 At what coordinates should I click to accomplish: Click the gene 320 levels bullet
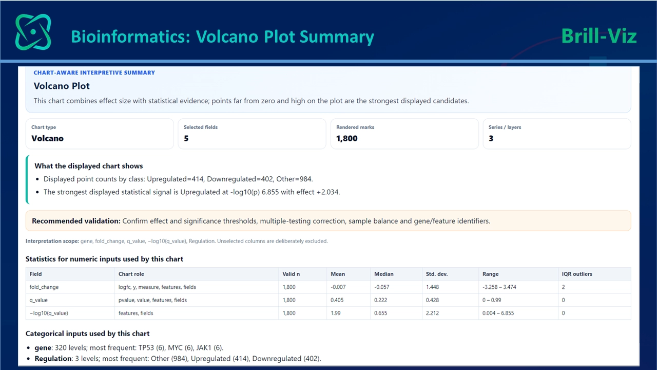(129, 347)
